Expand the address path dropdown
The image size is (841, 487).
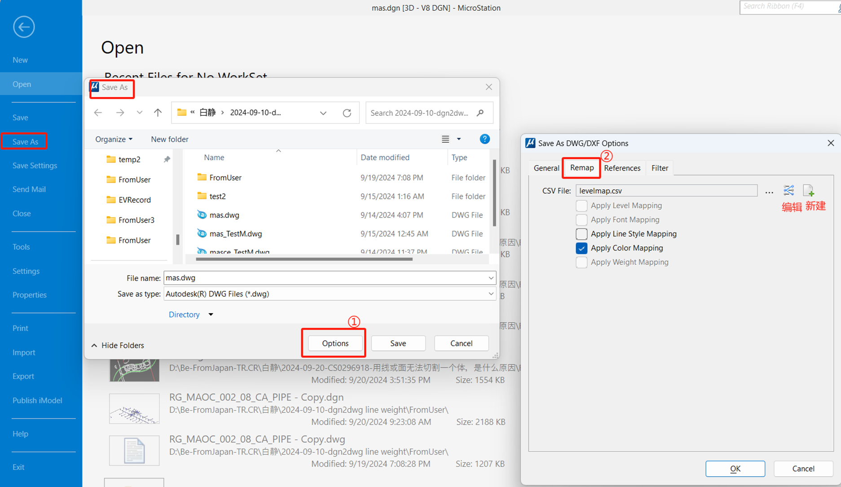[323, 113]
